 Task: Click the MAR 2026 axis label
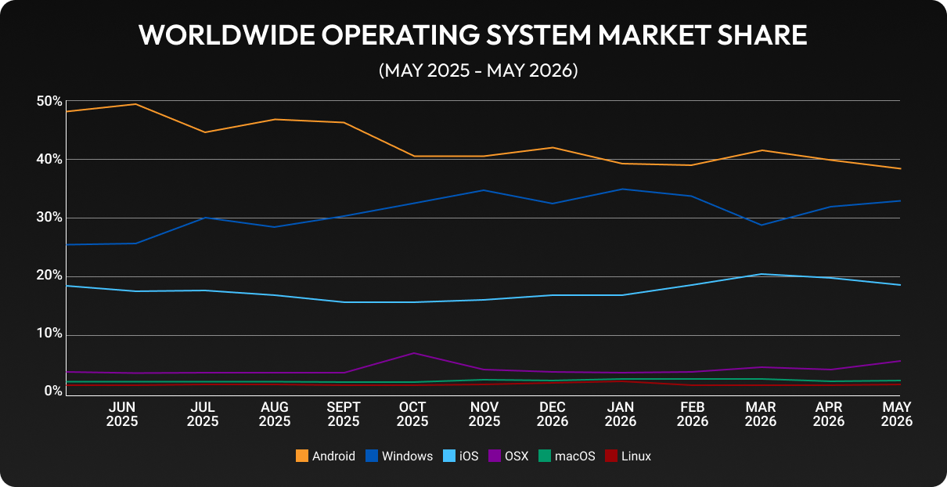[761, 414]
